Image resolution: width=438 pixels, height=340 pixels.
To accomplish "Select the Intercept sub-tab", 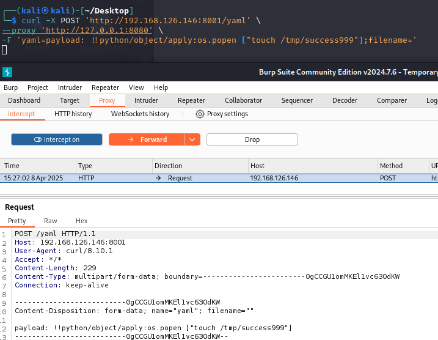I will click(x=21, y=114).
